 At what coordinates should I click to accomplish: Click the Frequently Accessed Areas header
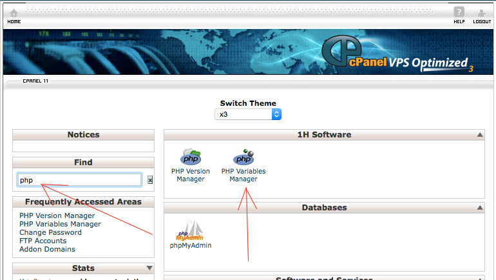click(84, 202)
